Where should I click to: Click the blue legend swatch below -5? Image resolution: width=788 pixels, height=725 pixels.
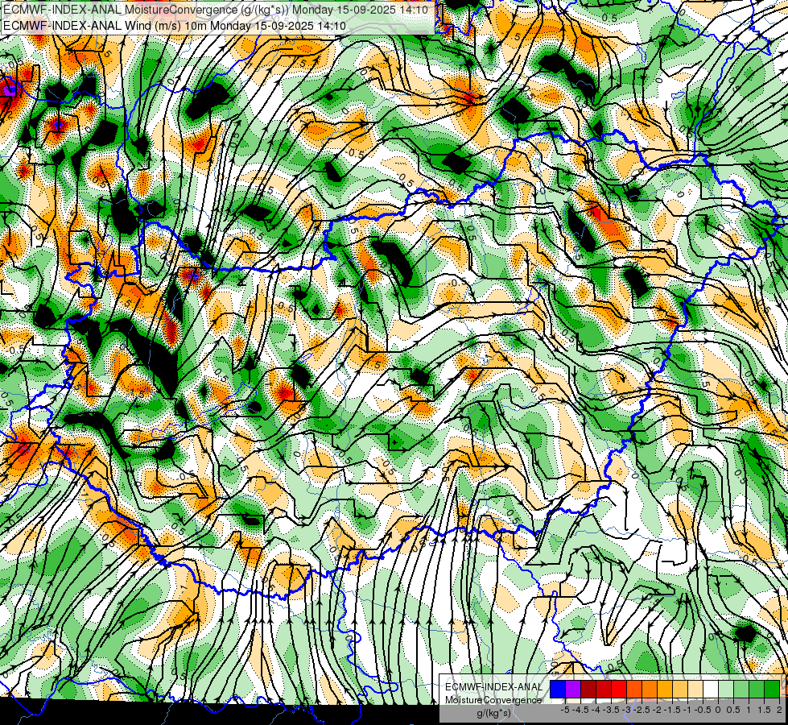[558, 690]
